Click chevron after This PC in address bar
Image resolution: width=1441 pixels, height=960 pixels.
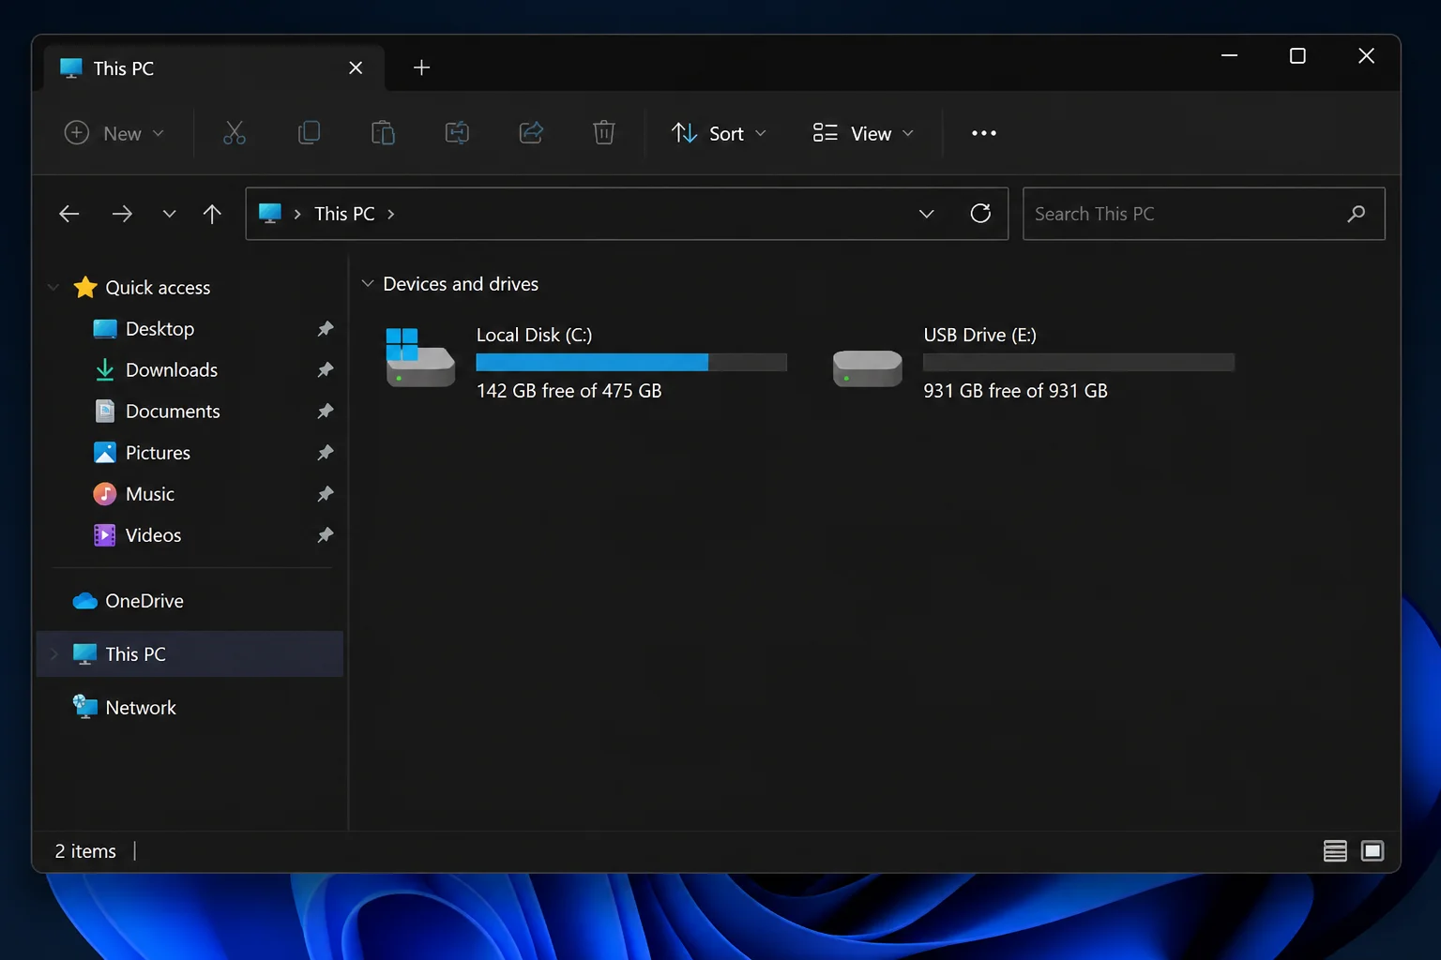click(x=391, y=214)
